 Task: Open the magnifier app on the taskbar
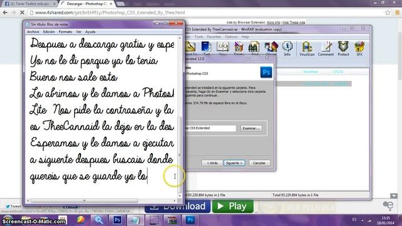point(99,220)
